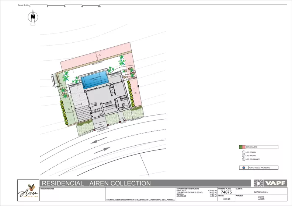Click the 'LLIBER' location text
Image resolution: width=292 pixels, height=206 pixels.
pos(261,199)
